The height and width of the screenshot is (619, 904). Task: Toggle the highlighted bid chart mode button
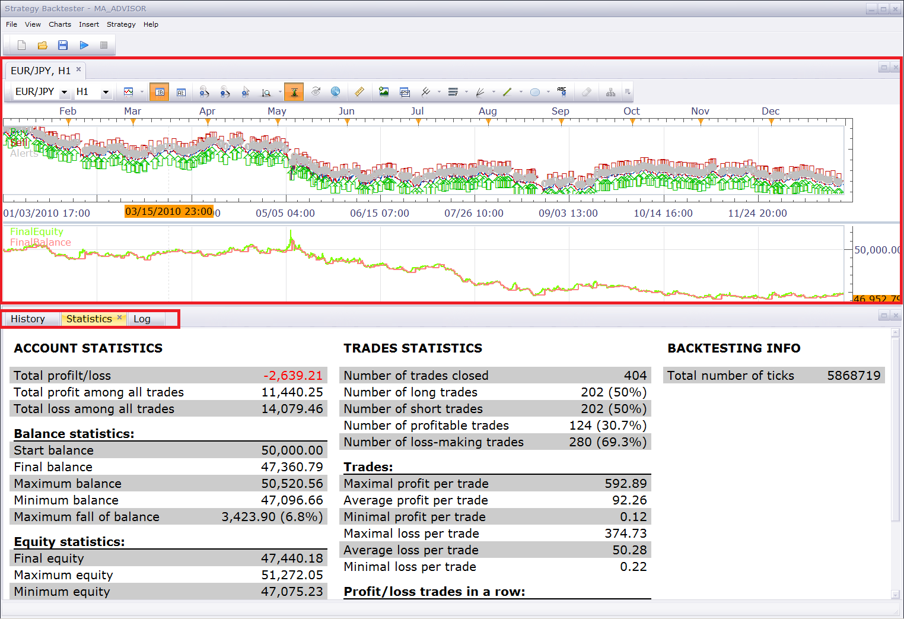(159, 92)
